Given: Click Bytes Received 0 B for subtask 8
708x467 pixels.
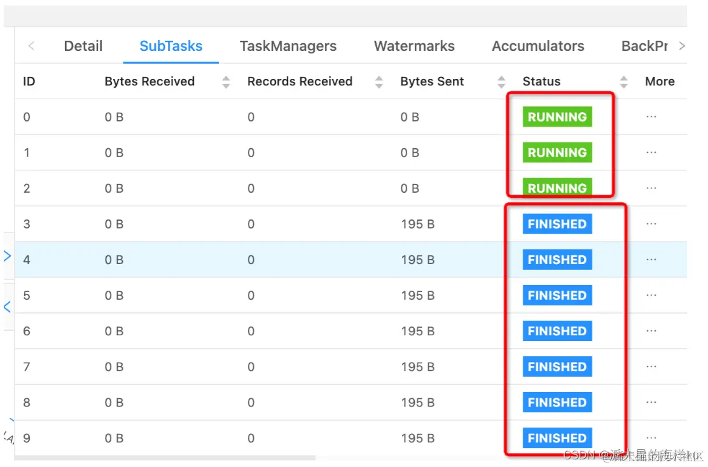Looking at the screenshot, I should 114,402.
